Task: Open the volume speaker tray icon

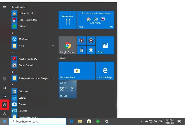Action: pos(155,121)
